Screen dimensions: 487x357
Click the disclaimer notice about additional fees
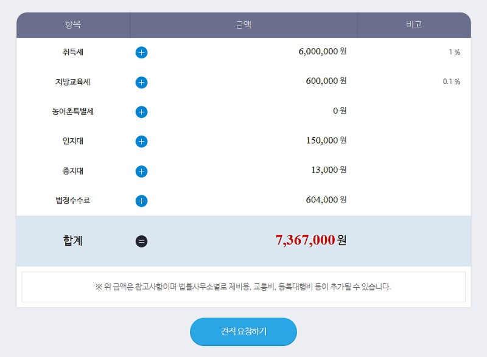tap(243, 286)
